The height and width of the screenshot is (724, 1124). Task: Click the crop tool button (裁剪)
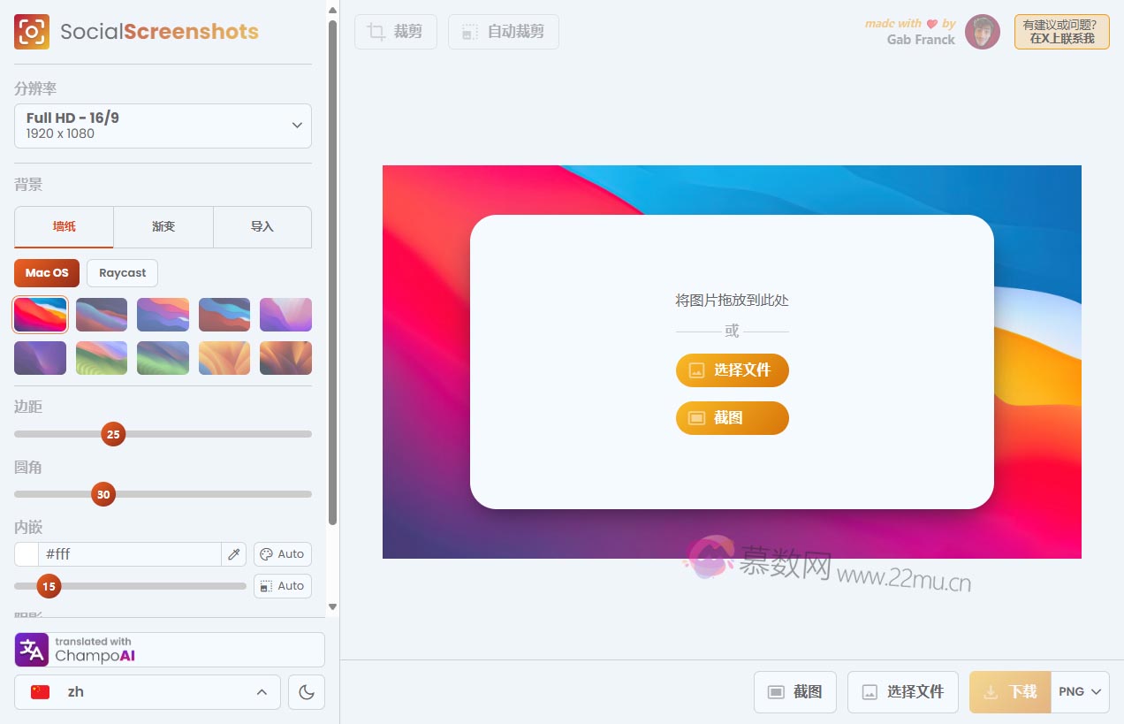pyautogui.click(x=395, y=32)
